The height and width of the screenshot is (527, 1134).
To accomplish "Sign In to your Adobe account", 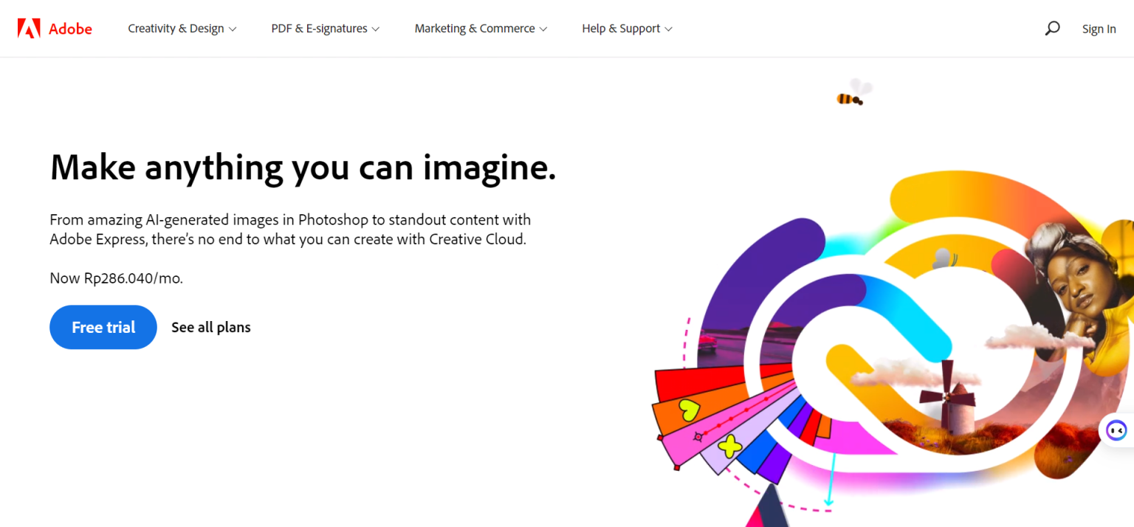I will coord(1099,29).
